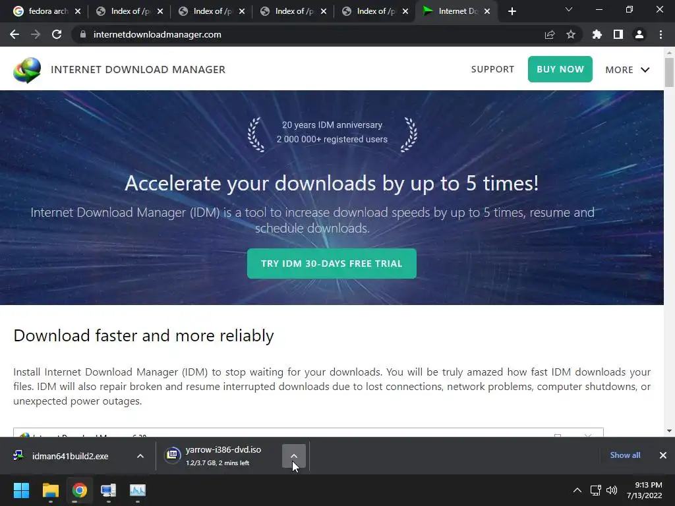675x506 pixels.
Task: Open the Extensions puzzle icon
Action: [597, 34]
